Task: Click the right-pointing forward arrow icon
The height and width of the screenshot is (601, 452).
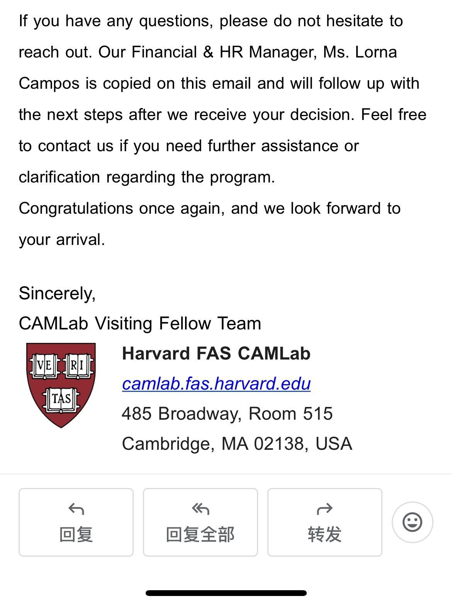Action: (x=325, y=509)
